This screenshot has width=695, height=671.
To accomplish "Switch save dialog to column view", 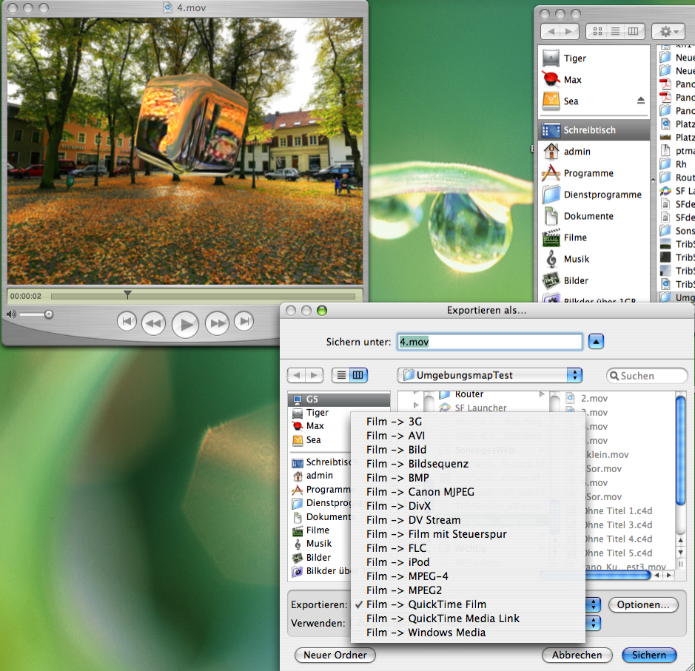I will [x=358, y=375].
